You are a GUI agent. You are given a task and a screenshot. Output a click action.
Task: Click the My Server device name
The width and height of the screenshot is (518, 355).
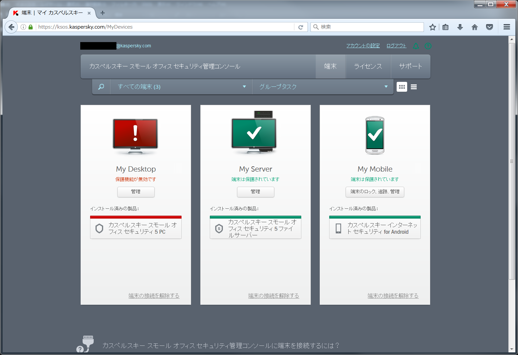(x=256, y=169)
